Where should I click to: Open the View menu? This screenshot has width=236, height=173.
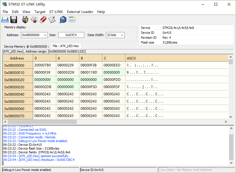[x=26, y=12]
